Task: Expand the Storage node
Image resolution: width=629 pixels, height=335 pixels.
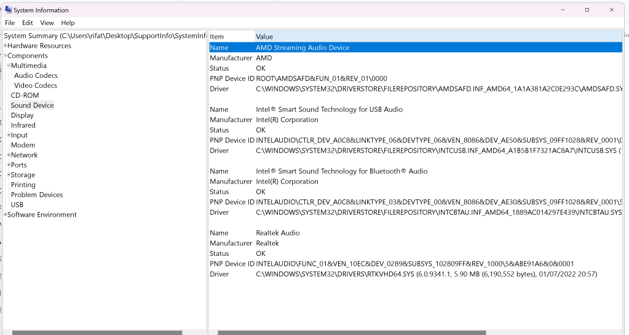Action: 9,174
